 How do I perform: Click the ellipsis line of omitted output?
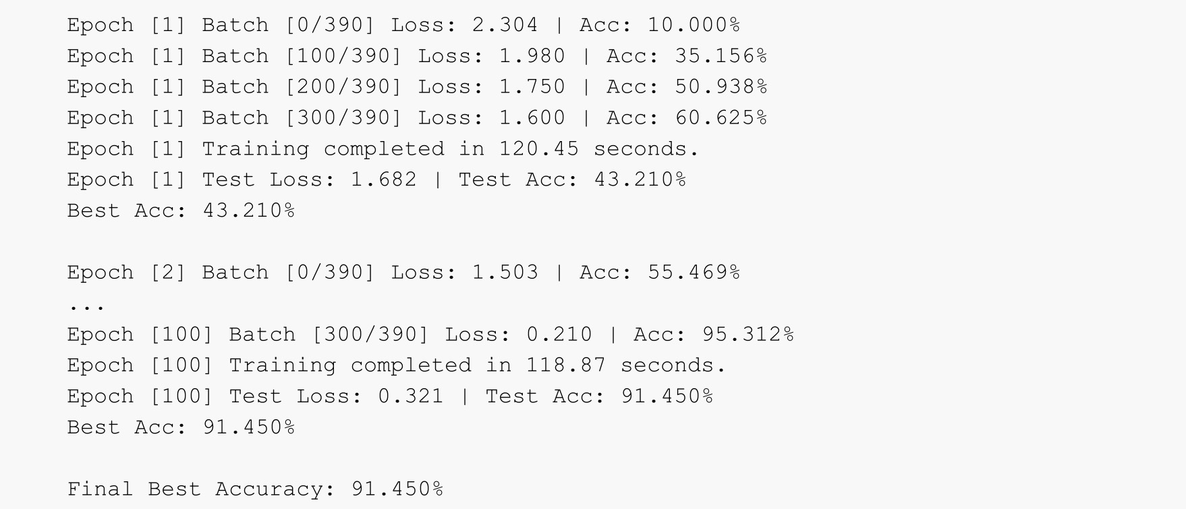86,305
